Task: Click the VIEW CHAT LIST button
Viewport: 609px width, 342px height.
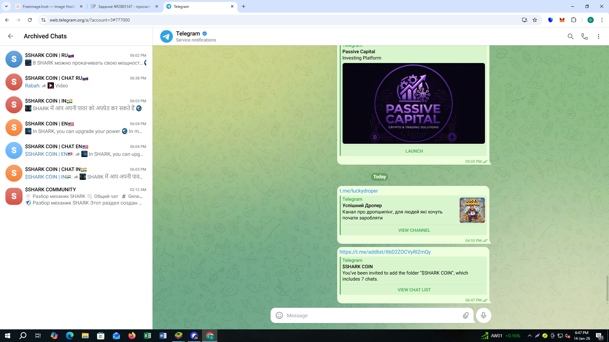Action: [x=414, y=290]
